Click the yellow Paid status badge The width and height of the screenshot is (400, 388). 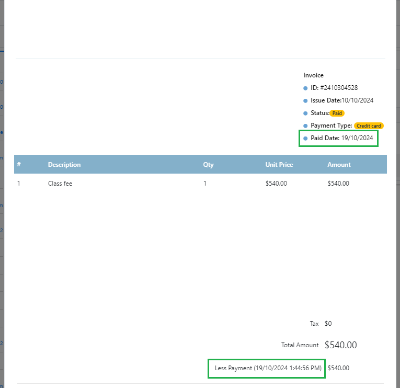pos(337,113)
